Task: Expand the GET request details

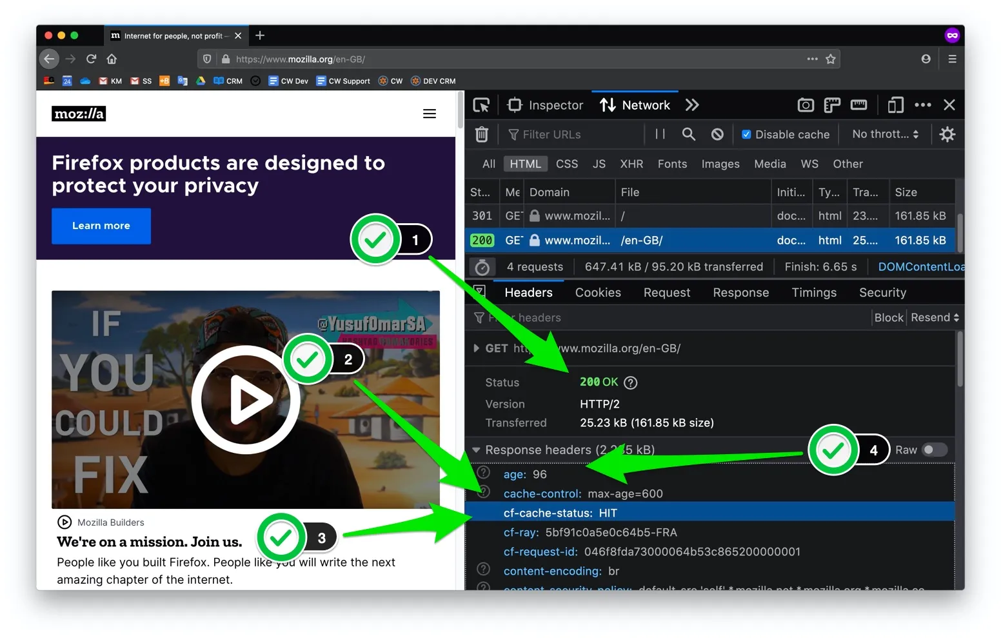Action: (x=477, y=348)
